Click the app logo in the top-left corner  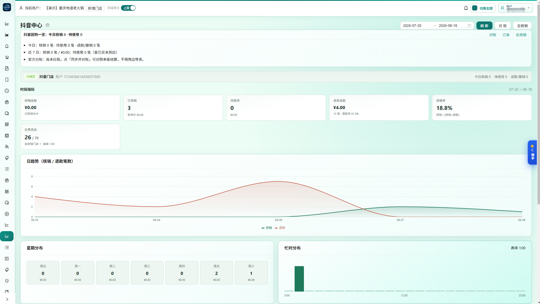tap(7, 7)
